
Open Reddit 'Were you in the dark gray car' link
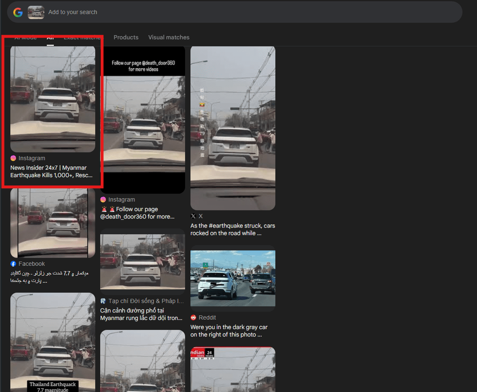229,331
